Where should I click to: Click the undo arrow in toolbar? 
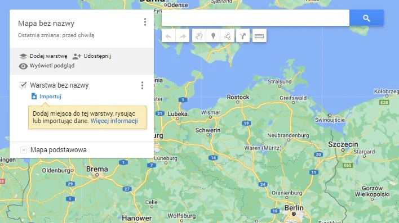click(x=169, y=36)
